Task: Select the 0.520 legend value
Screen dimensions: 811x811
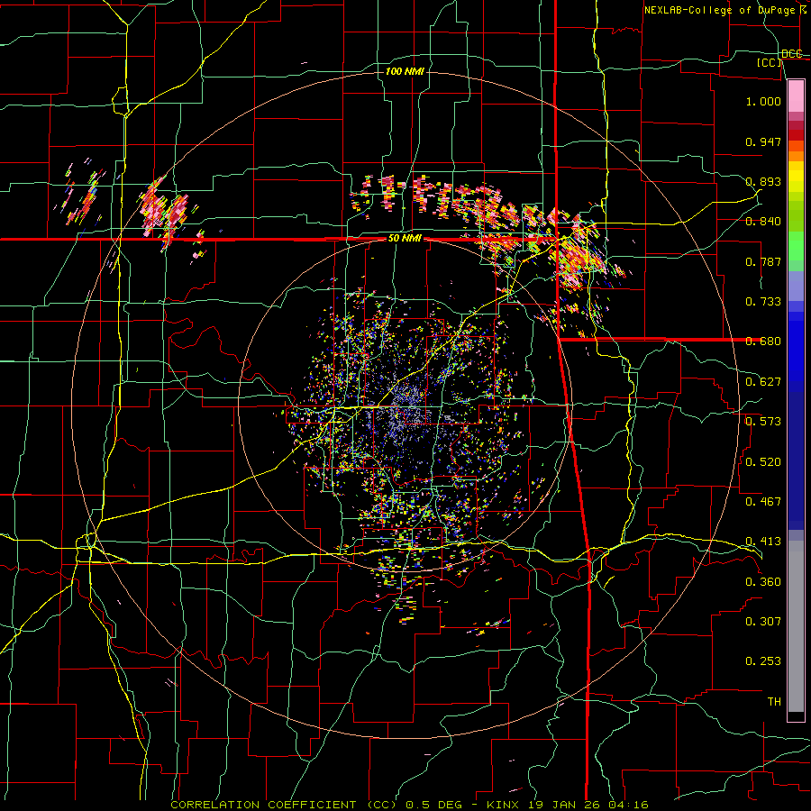Action: [763, 462]
